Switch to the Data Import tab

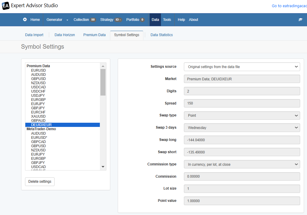pyautogui.click(x=34, y=35)
